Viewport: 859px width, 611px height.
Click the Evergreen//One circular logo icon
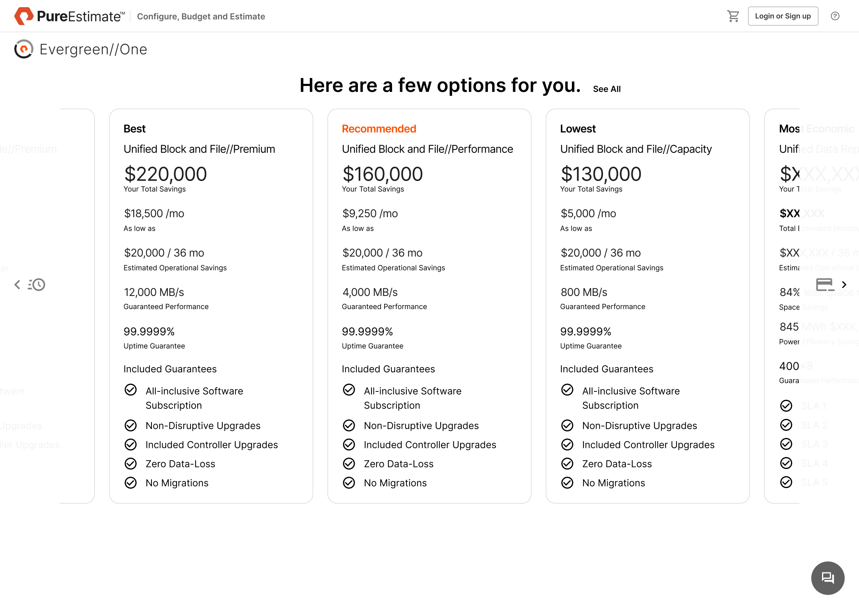pyautogui.click(x=24, y=49)
